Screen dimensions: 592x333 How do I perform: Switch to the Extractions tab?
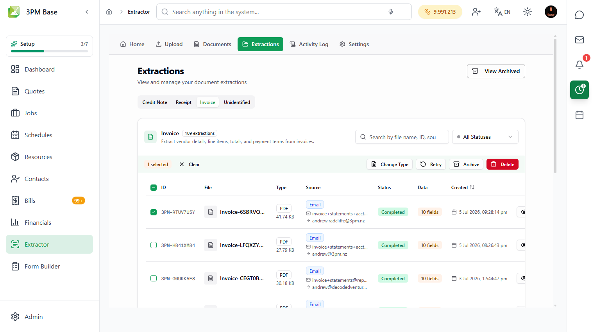[x=260, y=44]
